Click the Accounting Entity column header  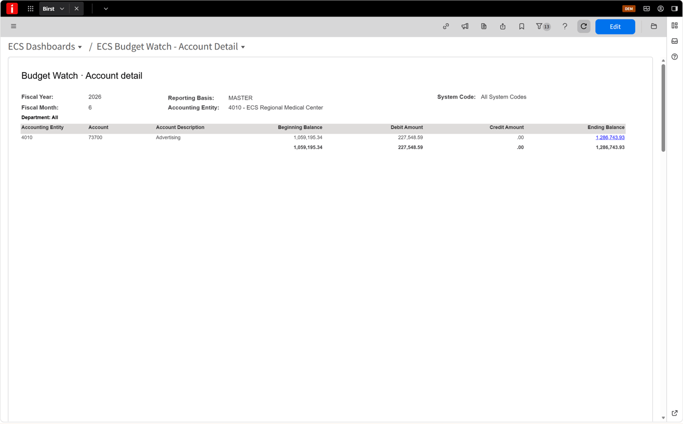pyautogui.click(x=43, y=127)
